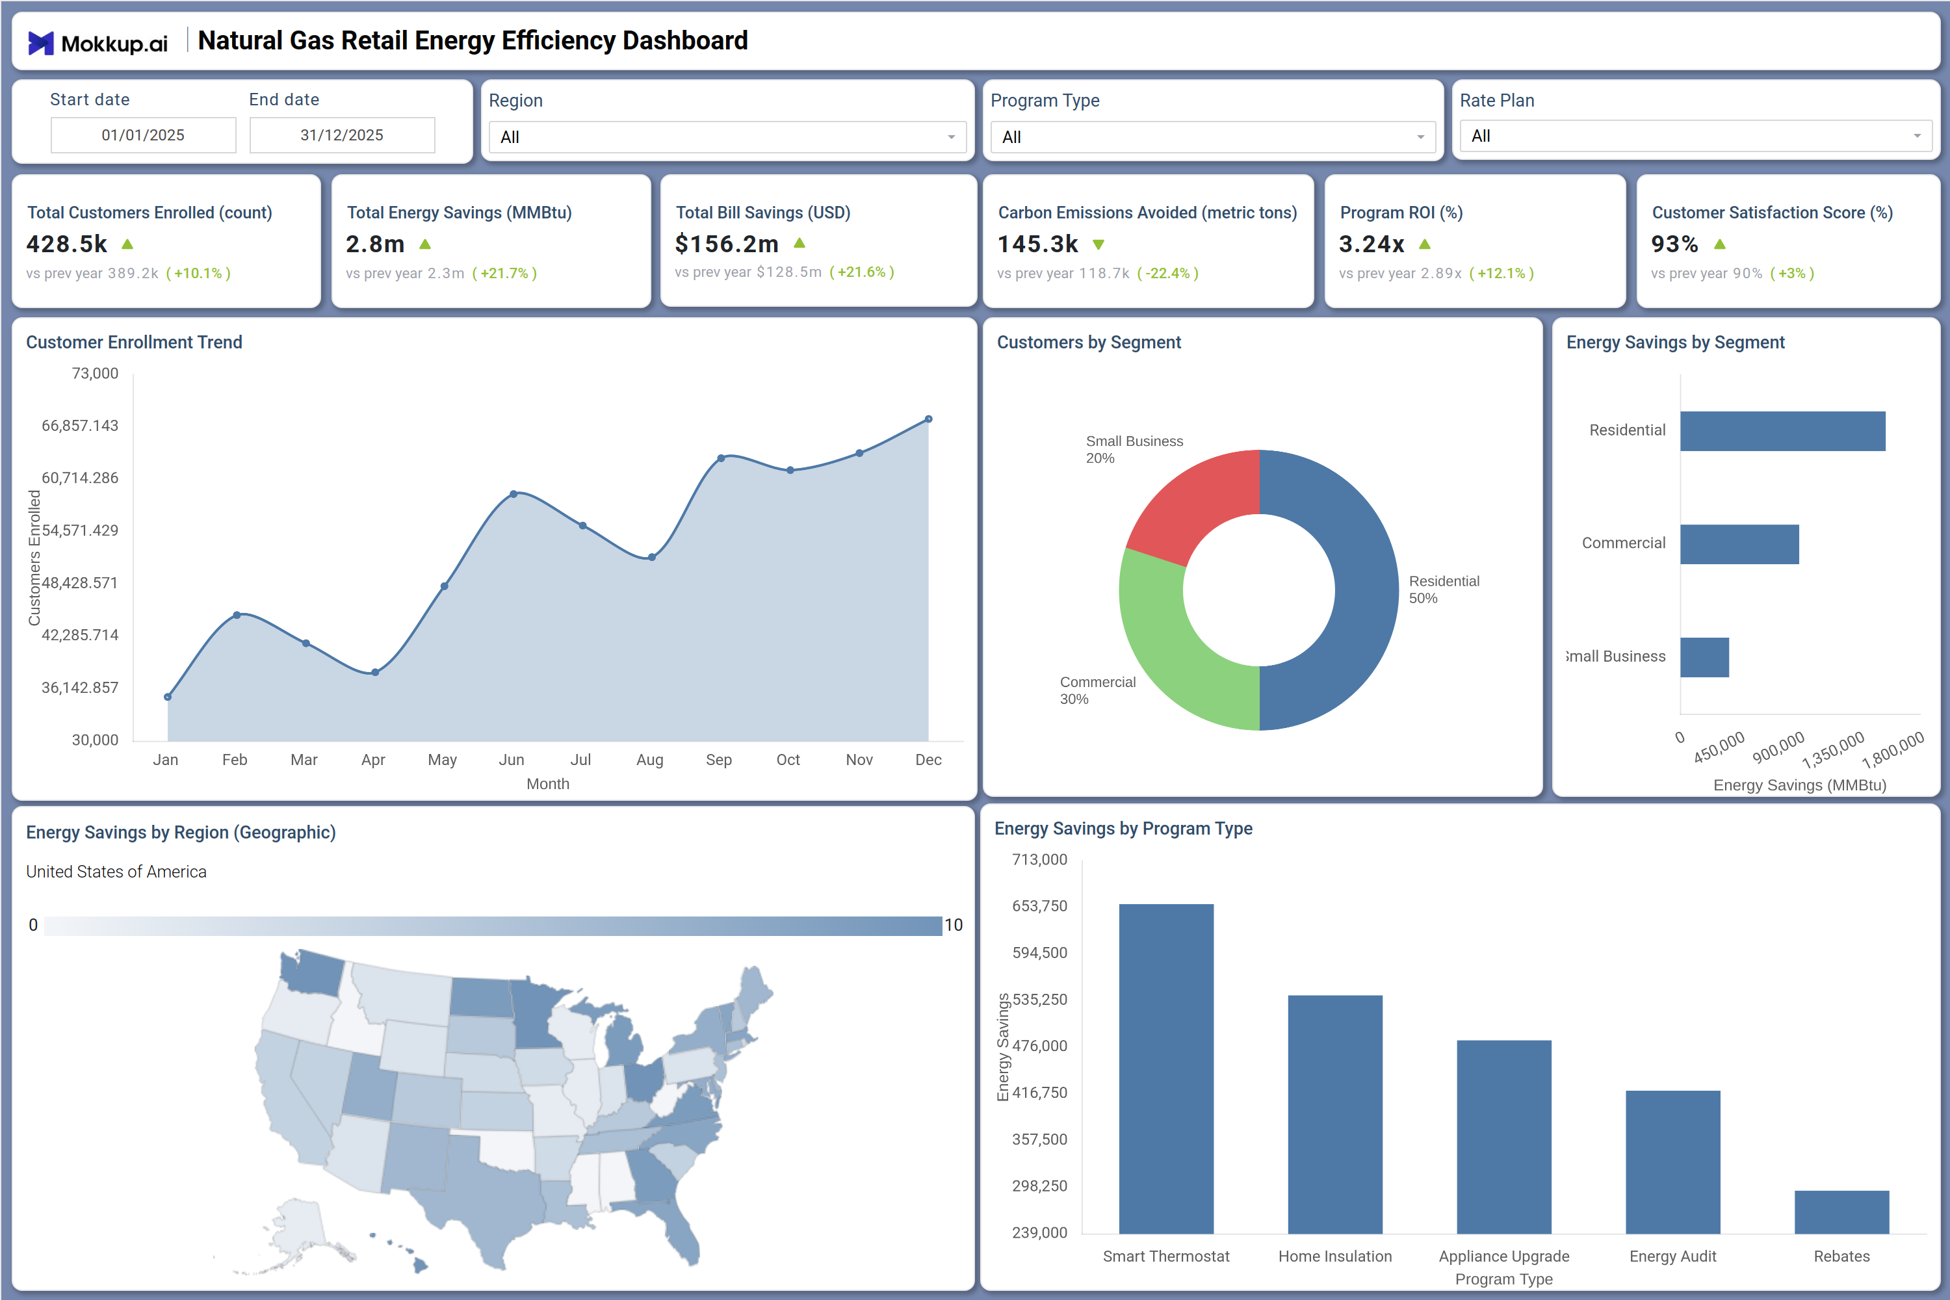The image size is (1950, 1300).
Task: Click the Sep data point on enrollment trend
Action: [721, 458]
